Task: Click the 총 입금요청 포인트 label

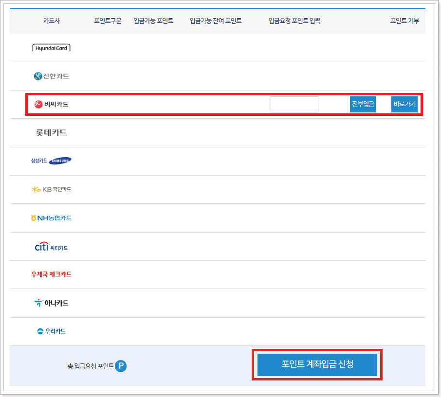Action: click(91, 366)
